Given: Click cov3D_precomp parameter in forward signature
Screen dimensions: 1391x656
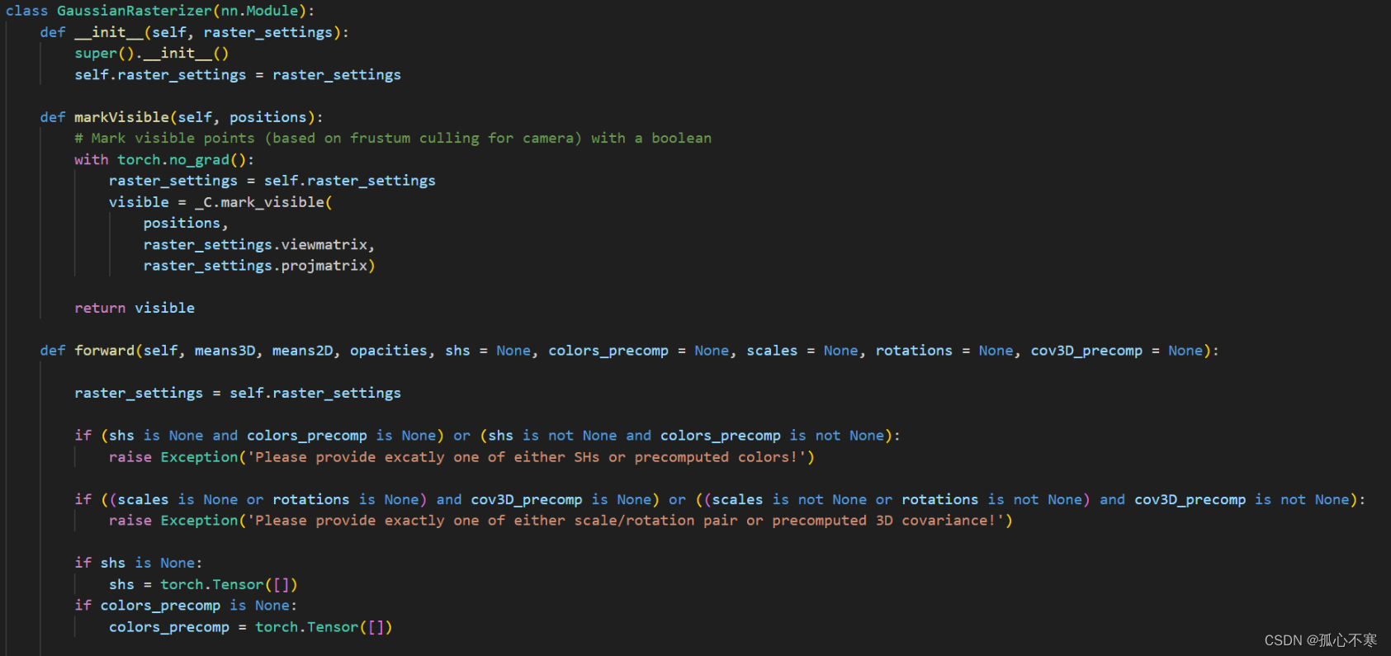Looking at the screenshot, I should (1086, 351).
